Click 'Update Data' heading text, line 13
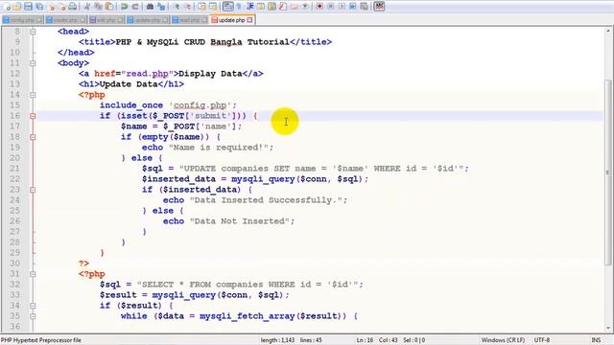614x345 pixels. (x=129, y=84)
